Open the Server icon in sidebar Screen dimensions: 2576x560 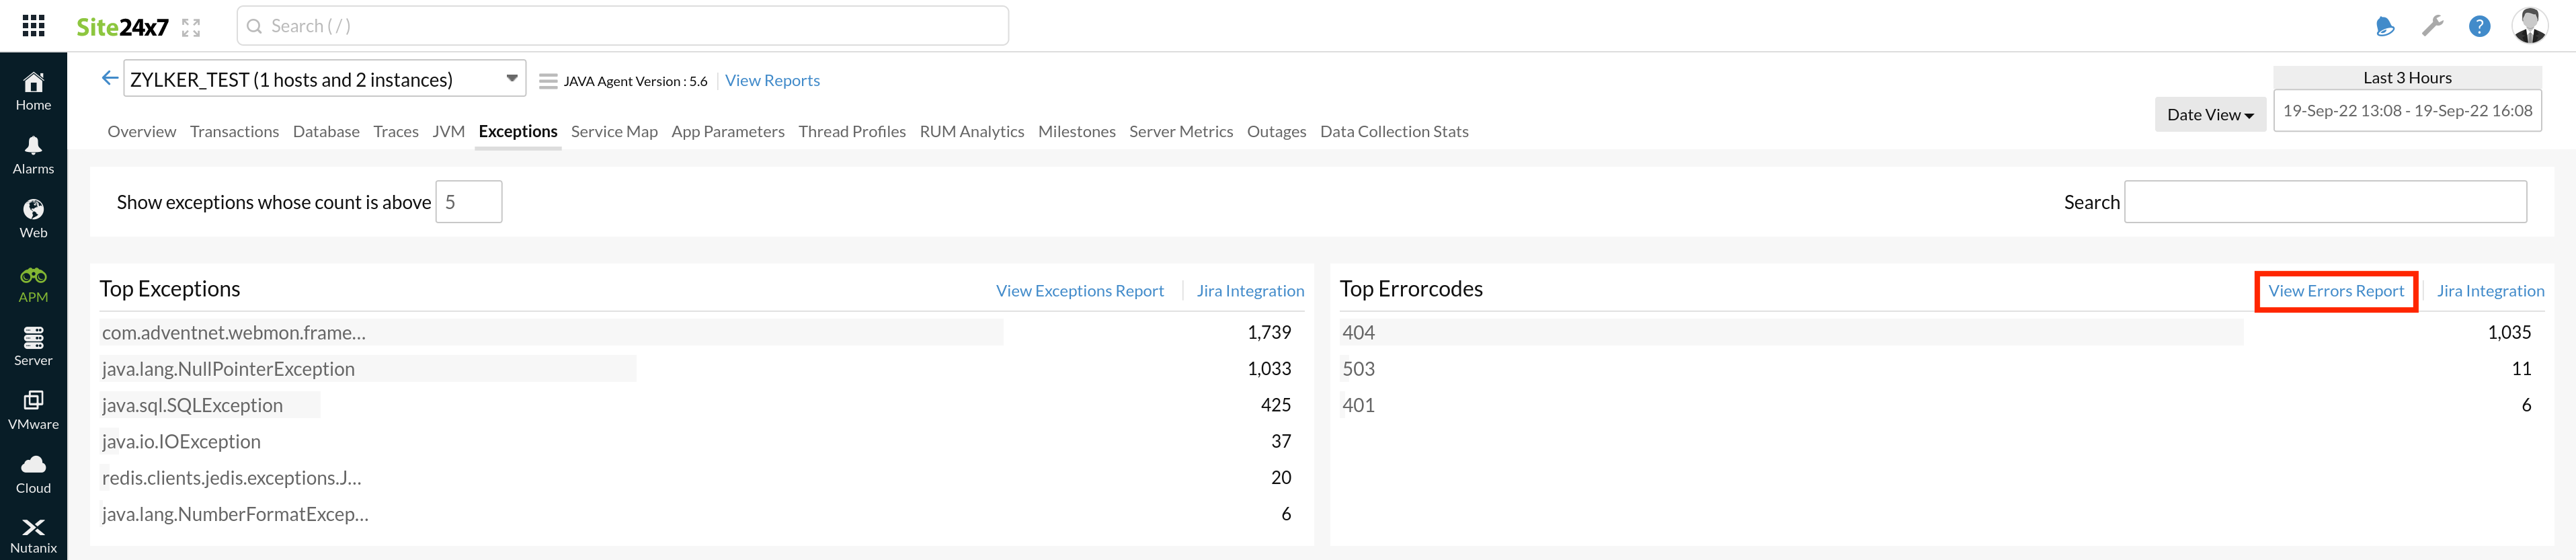click(33, 338)
